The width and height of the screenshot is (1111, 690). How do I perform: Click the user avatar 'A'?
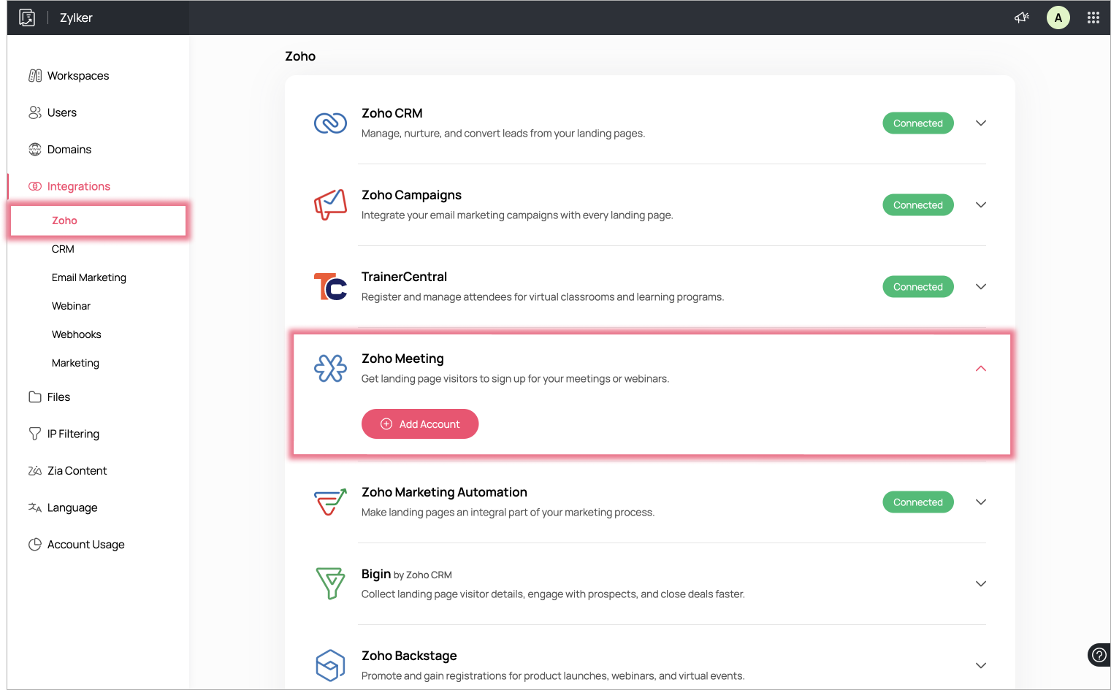tap(1058, 18)
